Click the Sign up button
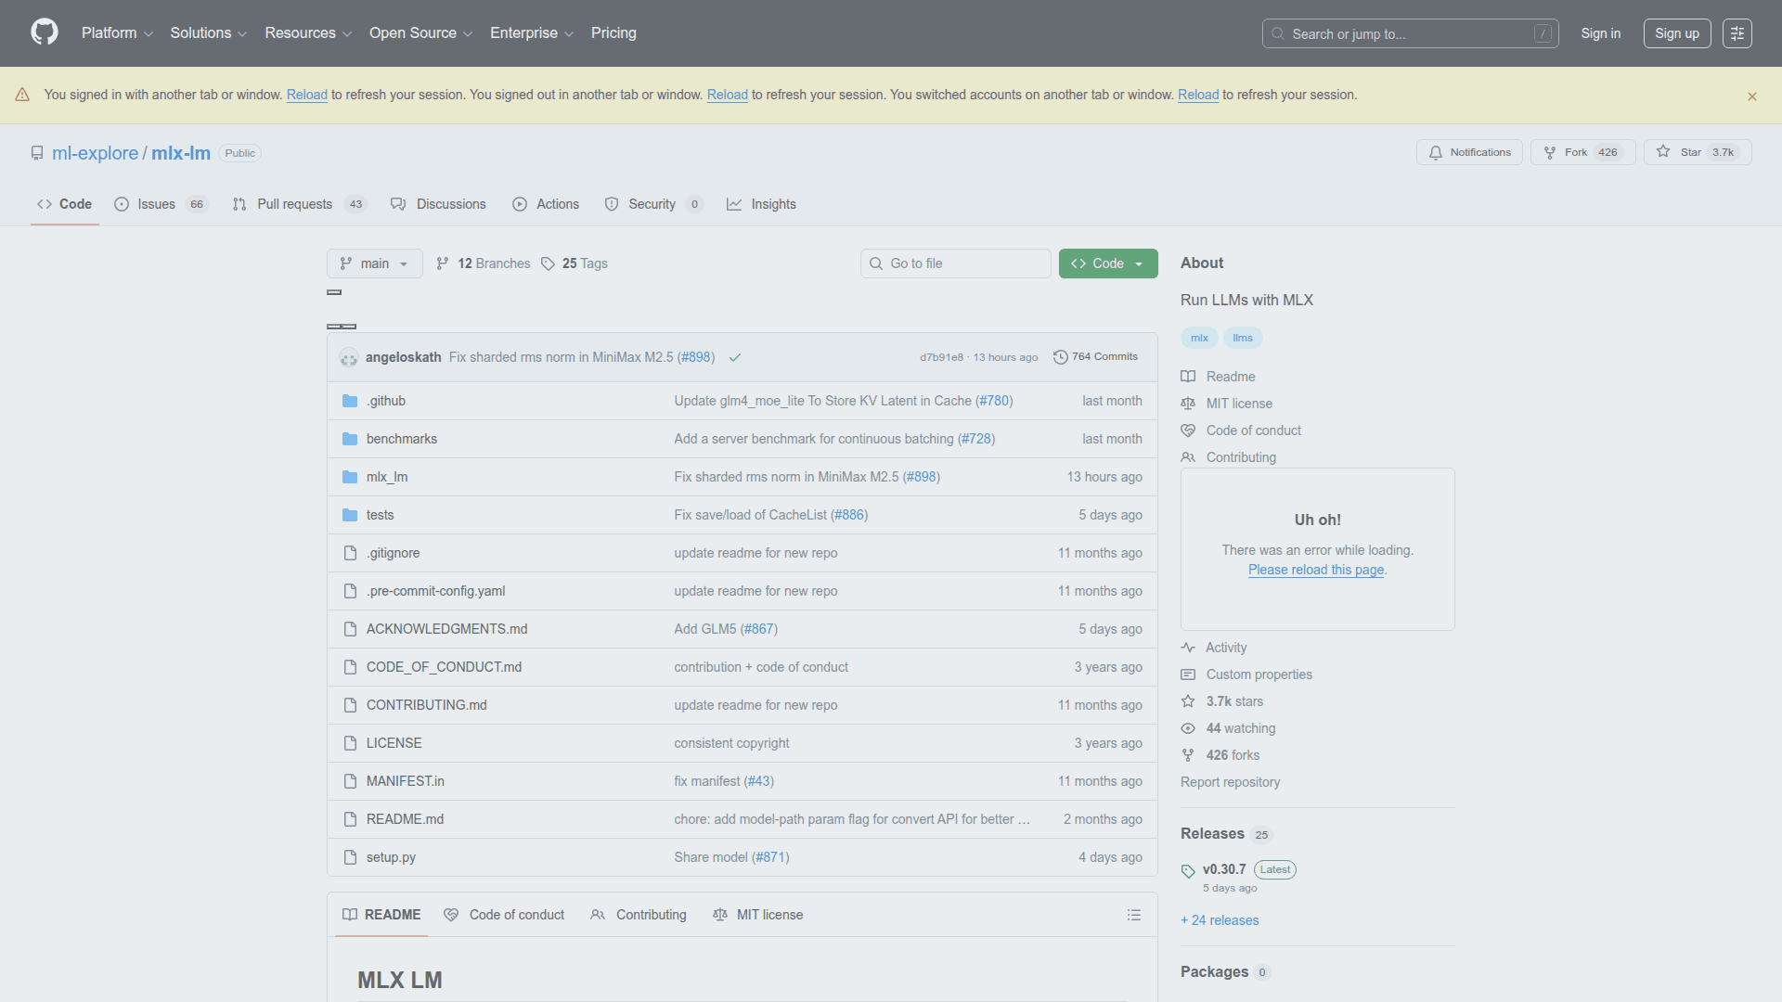Image resolution: width=1782 pixels, height=1002 pixels. tap(1676, 33)
